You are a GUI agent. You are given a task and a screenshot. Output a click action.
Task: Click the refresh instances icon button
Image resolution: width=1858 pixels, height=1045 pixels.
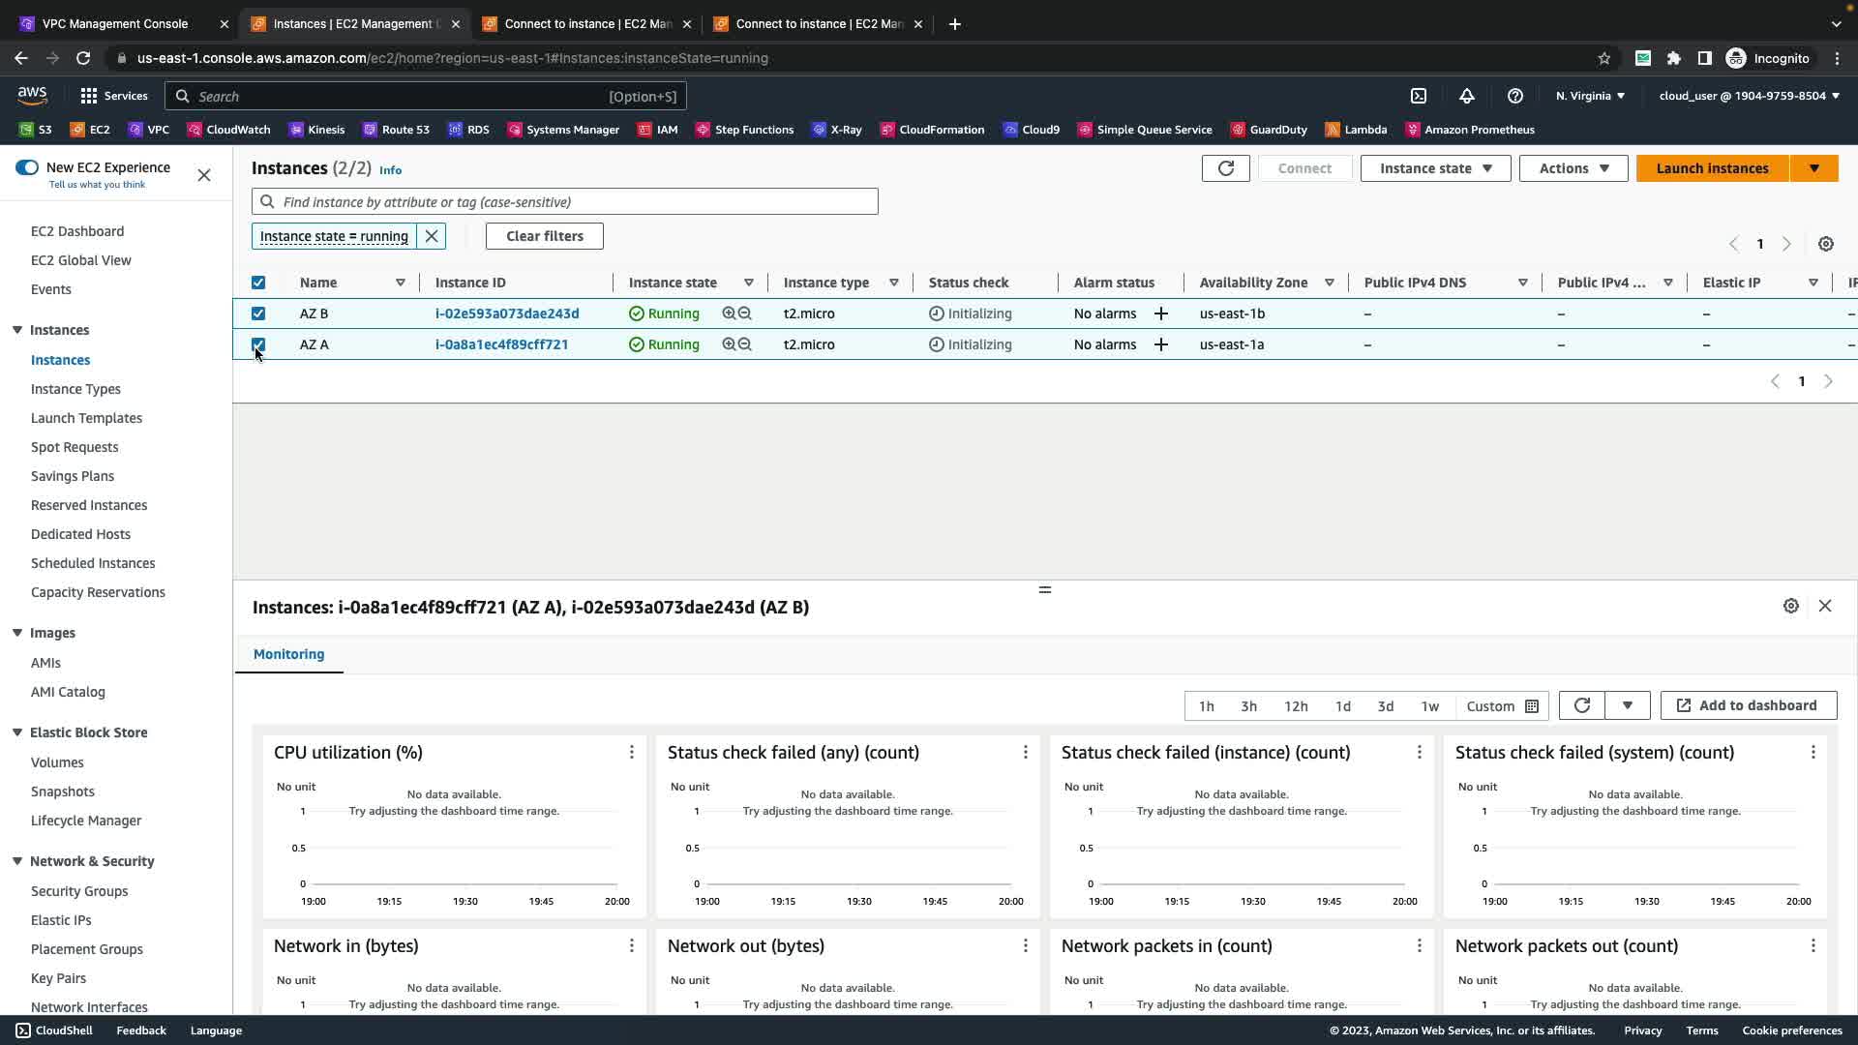pos(1225,168)
